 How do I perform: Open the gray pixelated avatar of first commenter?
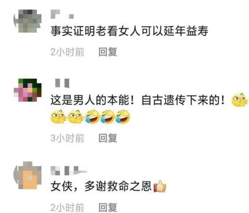pos(28,21)
